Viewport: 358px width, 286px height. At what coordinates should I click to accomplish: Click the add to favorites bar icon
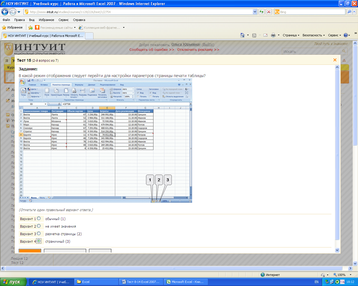[30, 27]
